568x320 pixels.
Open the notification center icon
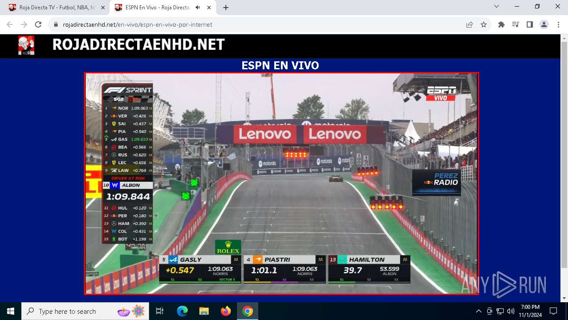[x=553, y=311]
